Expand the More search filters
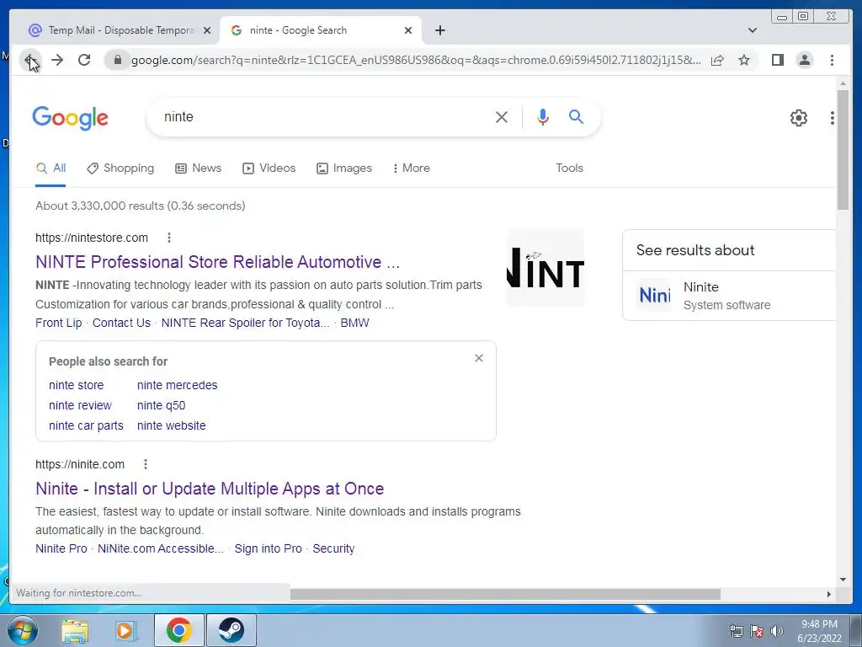862x647 pixels. (x=411, y=168)
